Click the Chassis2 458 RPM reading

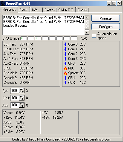click(x=18, y=78)
